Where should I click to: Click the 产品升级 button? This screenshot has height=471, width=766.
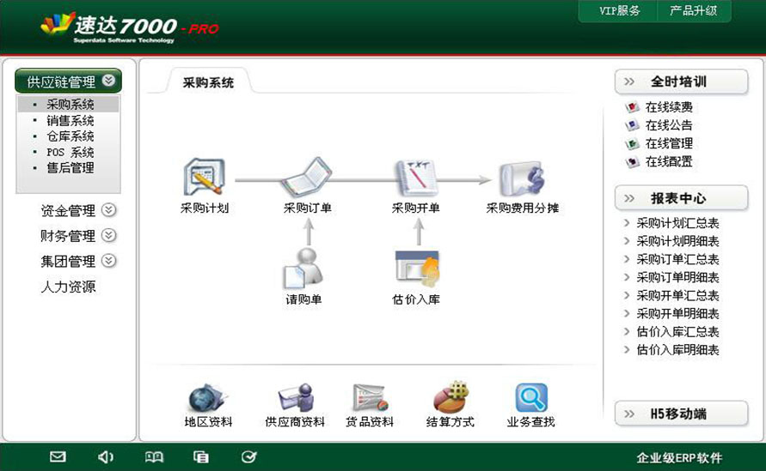[x=694, y=11]
